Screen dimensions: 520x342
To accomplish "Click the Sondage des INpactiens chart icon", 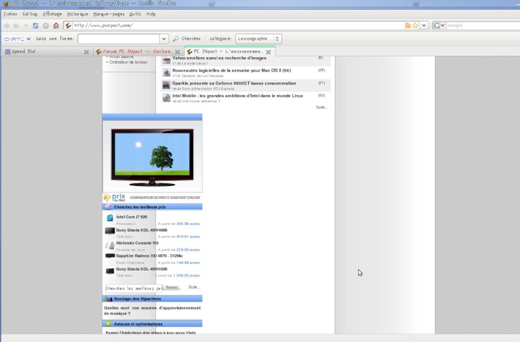I will [x=108, y=299].
